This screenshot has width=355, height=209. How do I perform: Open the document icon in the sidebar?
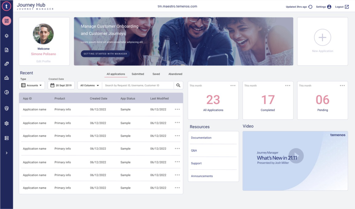(7, 50)
